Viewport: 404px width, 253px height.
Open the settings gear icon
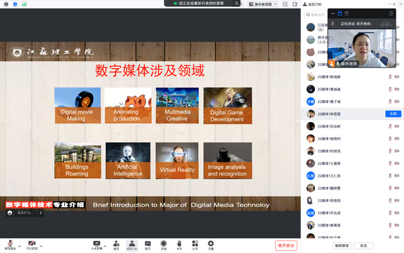pyautogui.click(x=210, y=245)
